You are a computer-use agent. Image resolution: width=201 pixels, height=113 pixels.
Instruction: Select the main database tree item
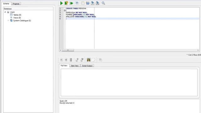coord(13,12)
